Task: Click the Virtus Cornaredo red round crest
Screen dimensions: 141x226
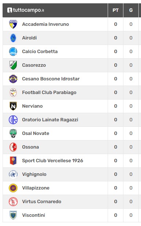Action: [x=13, y=202]
